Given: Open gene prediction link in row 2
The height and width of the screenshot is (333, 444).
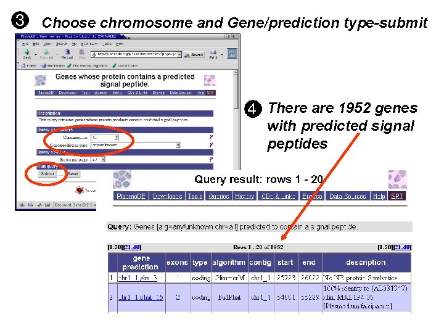Looking at the screenshot, I should 141,297.
